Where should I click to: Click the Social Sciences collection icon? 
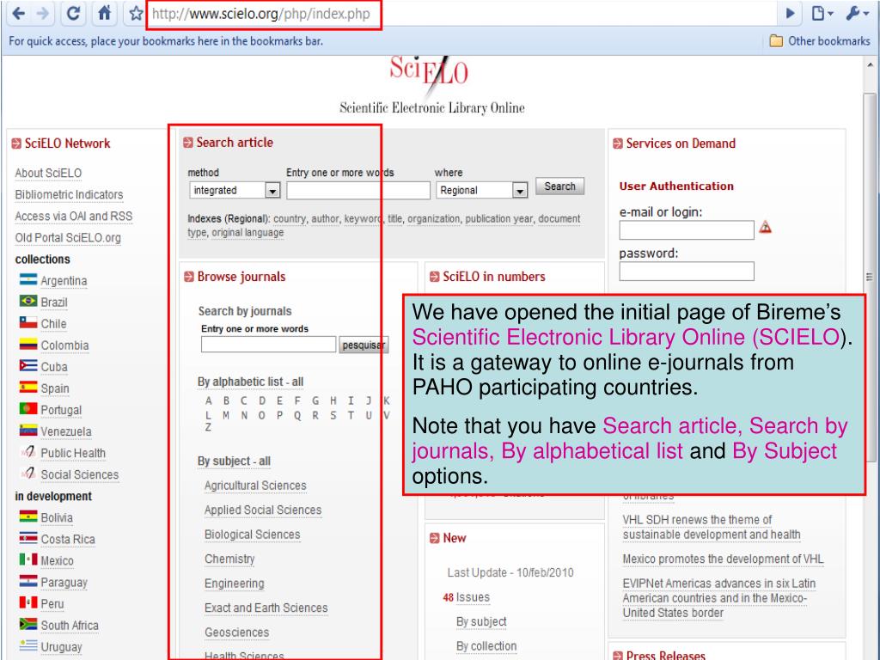coord(28,474)
